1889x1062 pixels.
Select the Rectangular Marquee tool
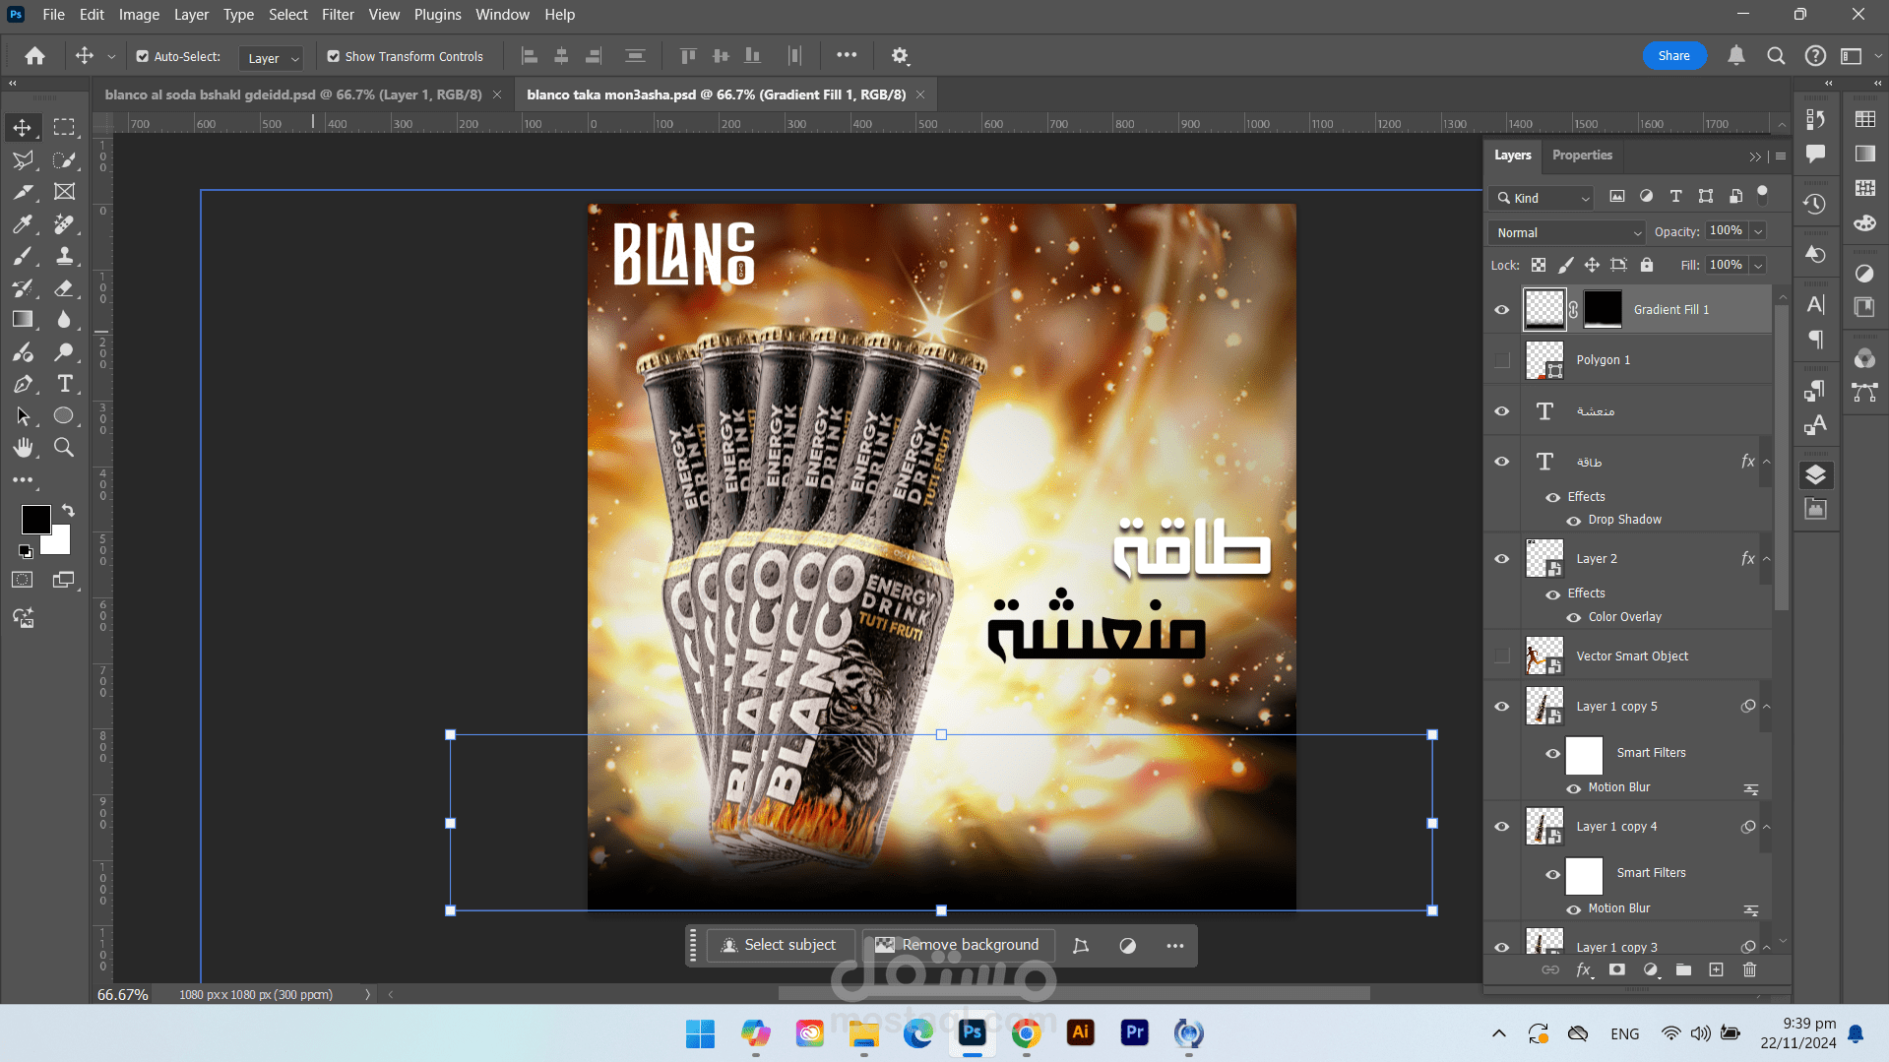pos(64,127)
